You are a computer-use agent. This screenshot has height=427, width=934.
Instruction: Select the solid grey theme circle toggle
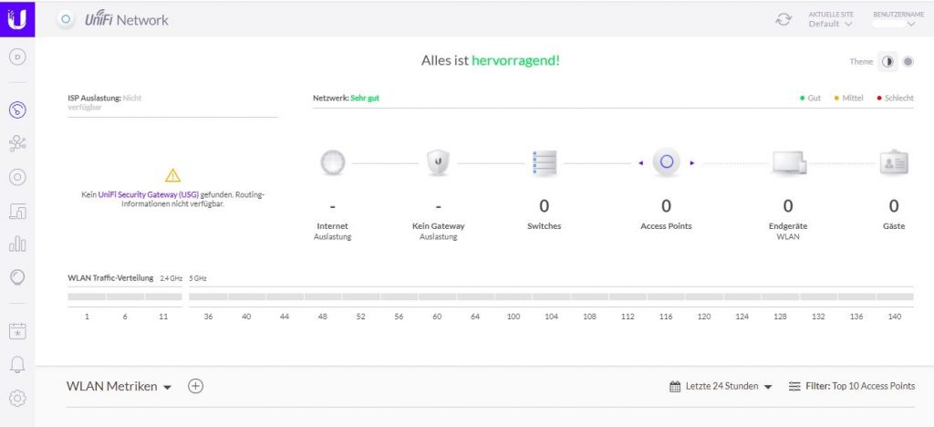click(x=908, y=61)
